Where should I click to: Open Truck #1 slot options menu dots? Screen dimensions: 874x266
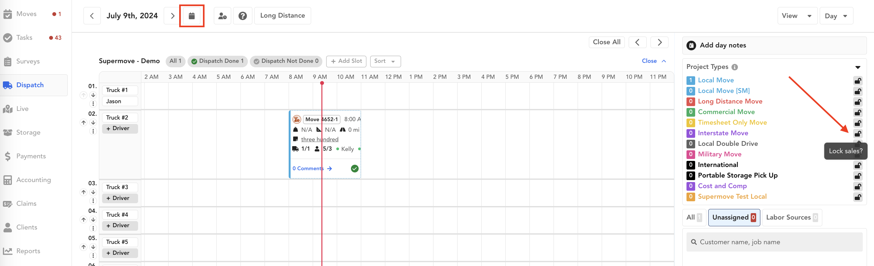(x=93, y=104)
